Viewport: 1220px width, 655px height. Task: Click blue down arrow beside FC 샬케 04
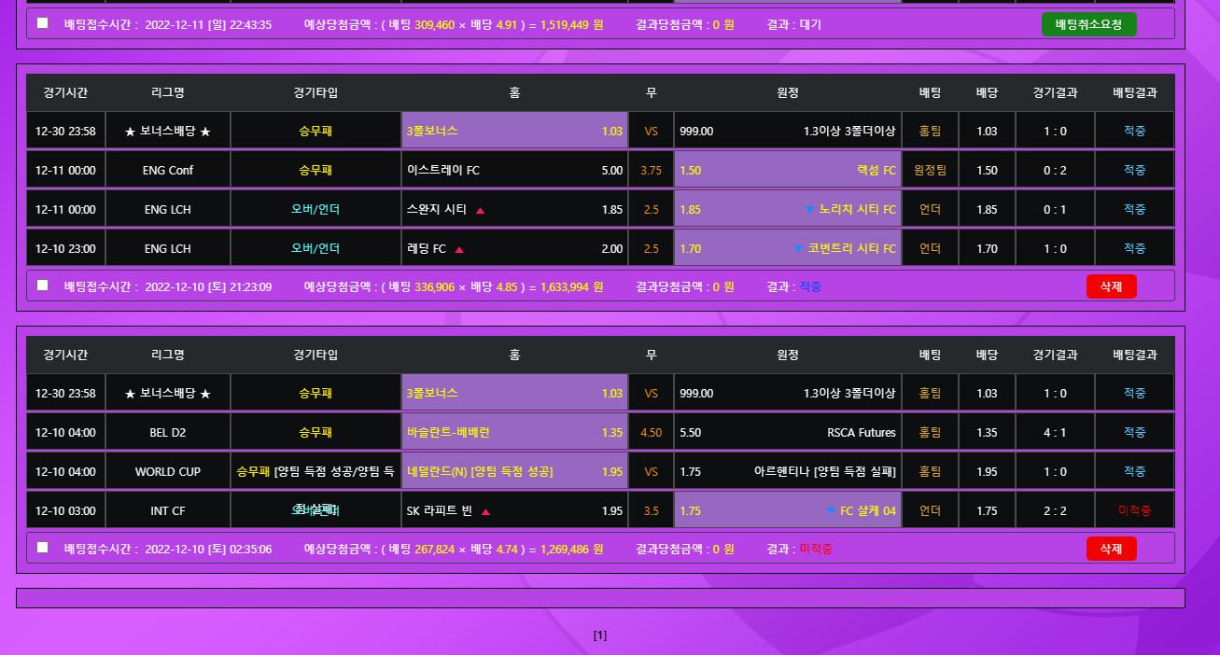831,511
